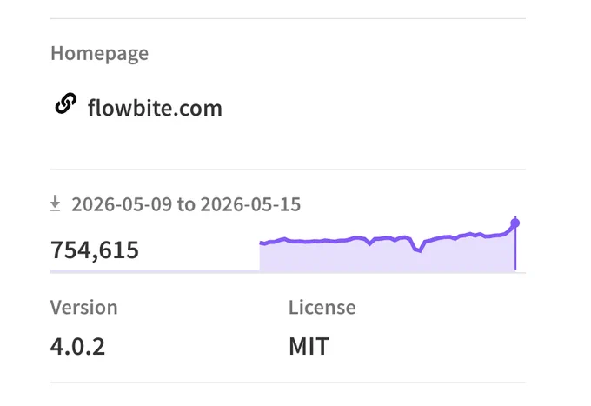Open the flowbite.com homepage link

(x=155, y=108)
